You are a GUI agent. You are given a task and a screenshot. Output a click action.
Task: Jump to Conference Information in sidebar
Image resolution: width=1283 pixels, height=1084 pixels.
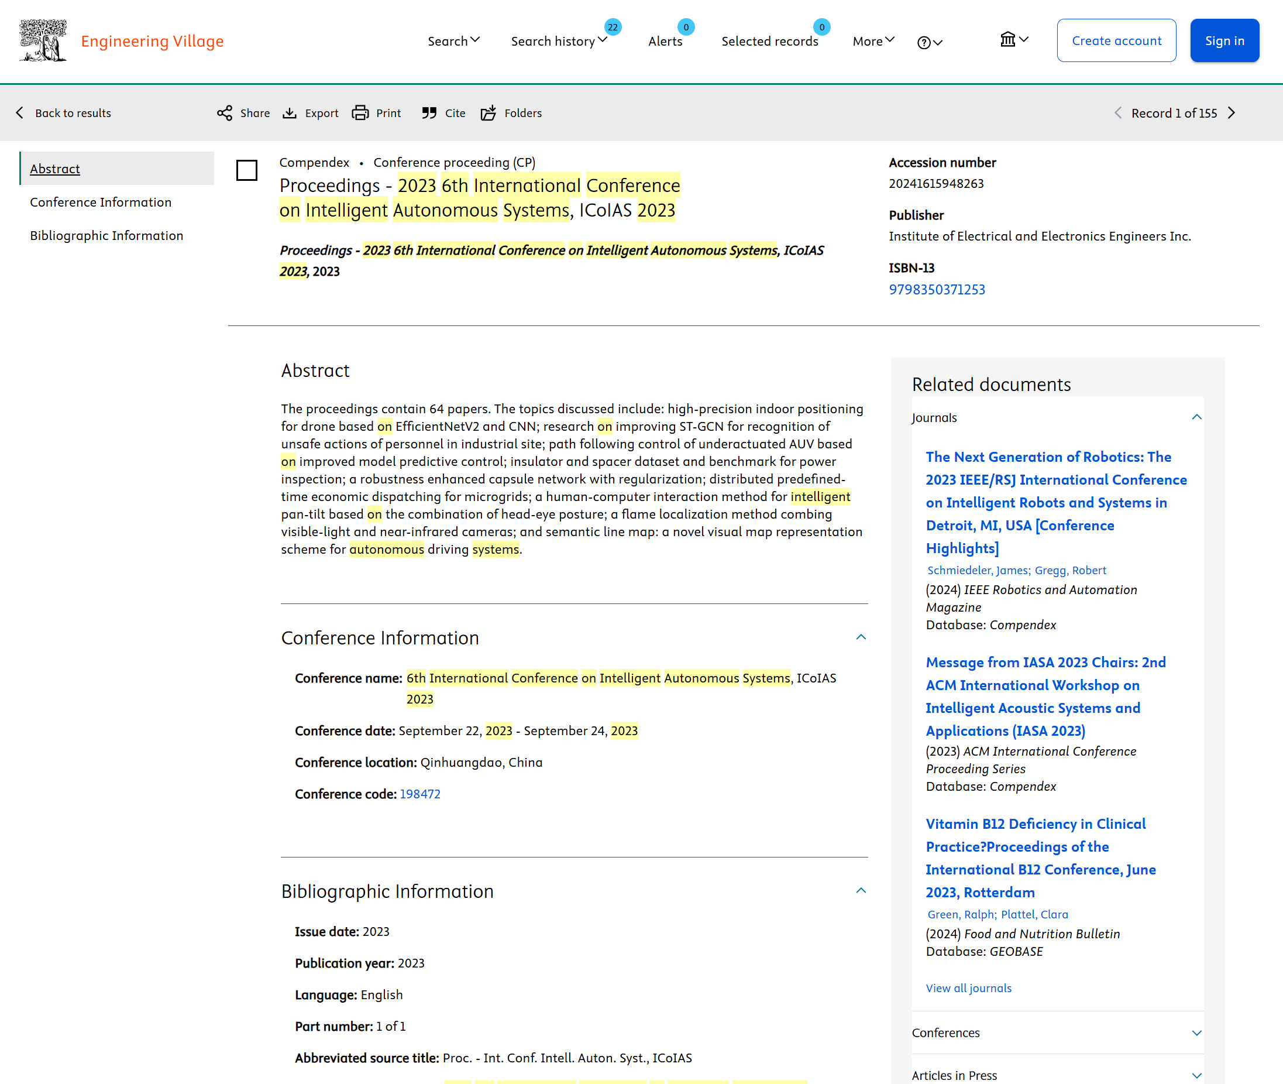click(x=101, y=202)
